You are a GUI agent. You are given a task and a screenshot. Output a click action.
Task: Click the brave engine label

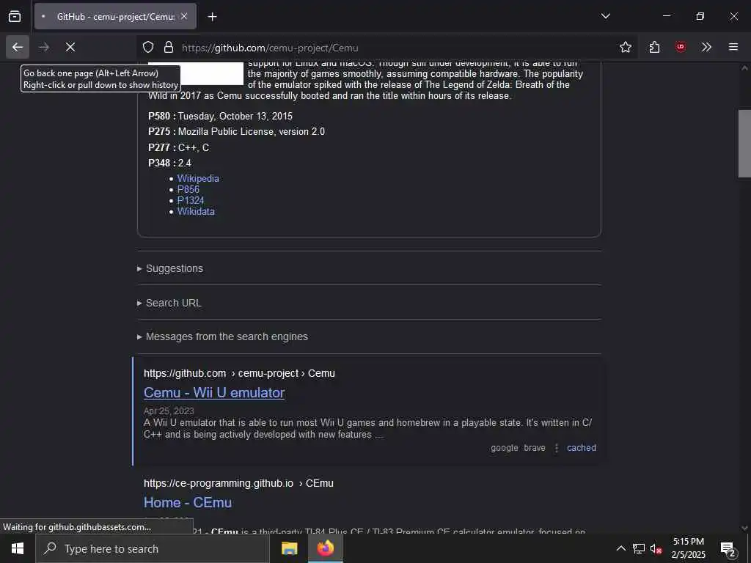(535, 448)
